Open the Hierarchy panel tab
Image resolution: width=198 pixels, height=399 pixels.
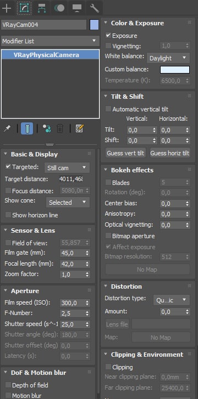(42, 8)
